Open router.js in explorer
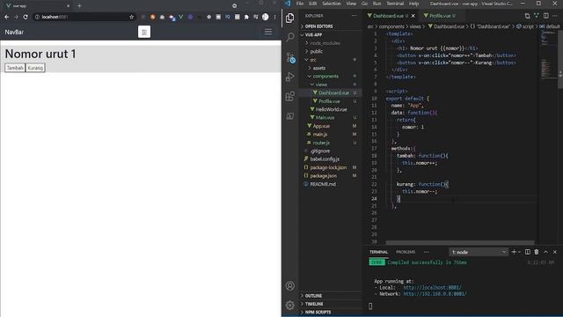This screenshot has height=317, width=563. coord(321,143)
